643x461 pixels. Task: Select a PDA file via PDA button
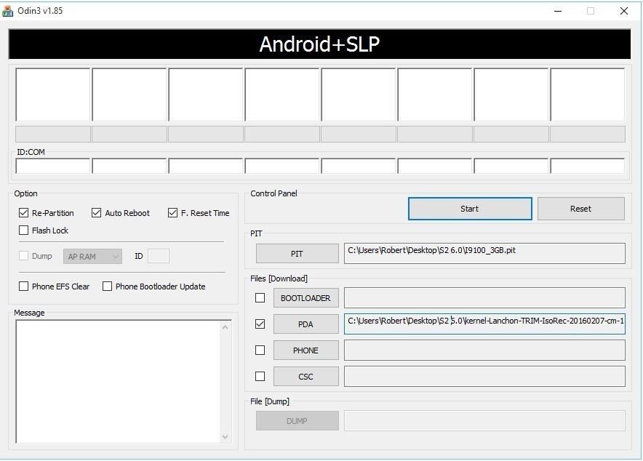pos(306,324)
